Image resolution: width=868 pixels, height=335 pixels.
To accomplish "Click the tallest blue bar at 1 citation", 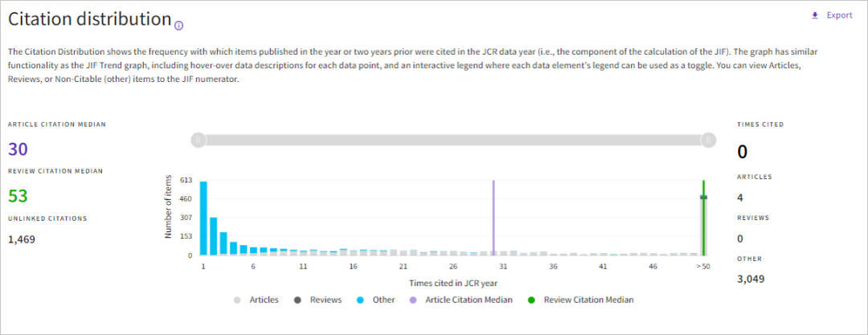I will tap(203, 219).
